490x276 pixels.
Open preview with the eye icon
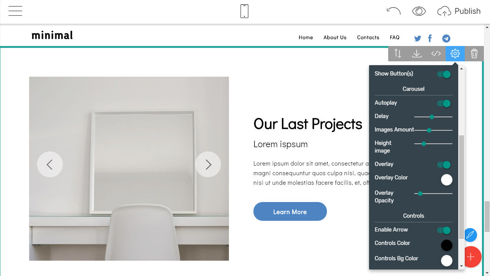[x=419, y=11]
